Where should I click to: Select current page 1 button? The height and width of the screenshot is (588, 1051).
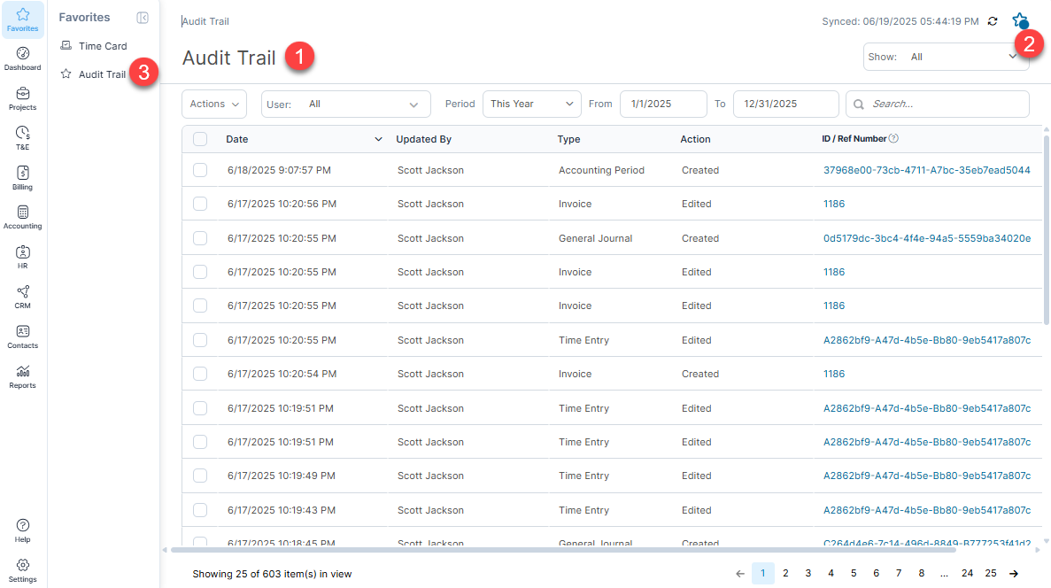(x=762, y=573)
